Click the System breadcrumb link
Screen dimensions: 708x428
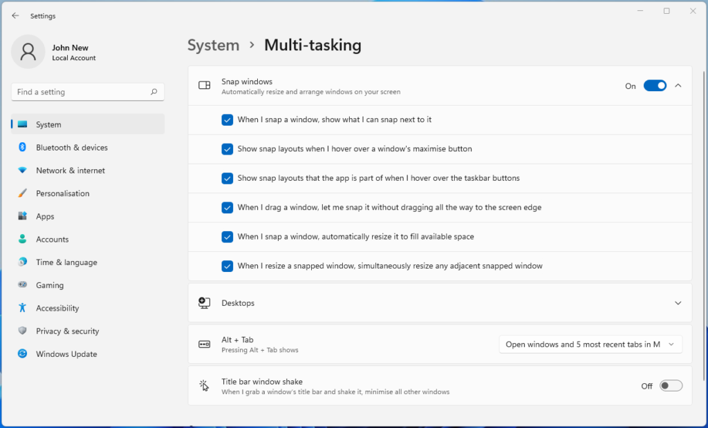pos(213,45)
